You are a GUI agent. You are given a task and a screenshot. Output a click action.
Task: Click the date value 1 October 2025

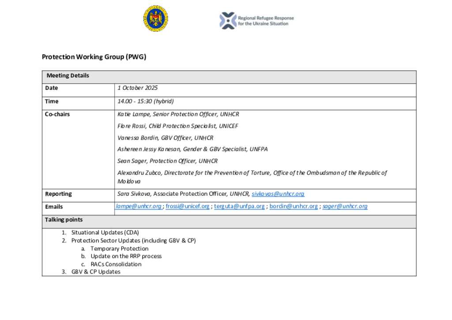click(137, 88)
